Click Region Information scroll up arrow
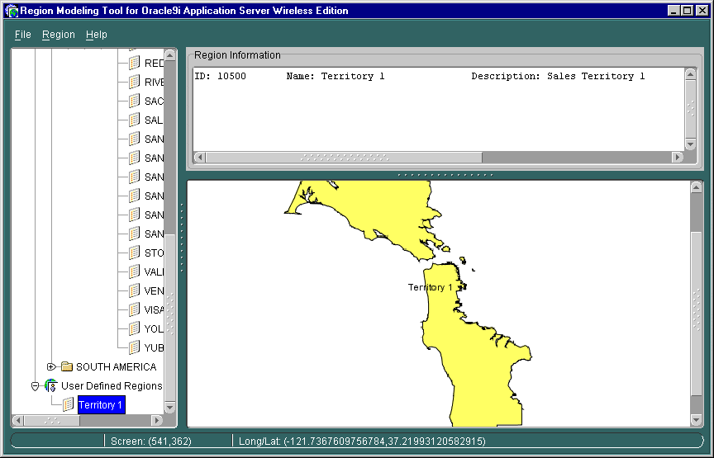This screenshot has height=458, width=714. coord(690,74)
